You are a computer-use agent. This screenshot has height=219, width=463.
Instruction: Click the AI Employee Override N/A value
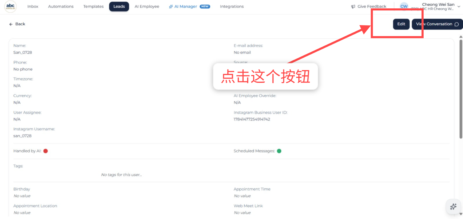pyautogui.click(x=237, y=102)
